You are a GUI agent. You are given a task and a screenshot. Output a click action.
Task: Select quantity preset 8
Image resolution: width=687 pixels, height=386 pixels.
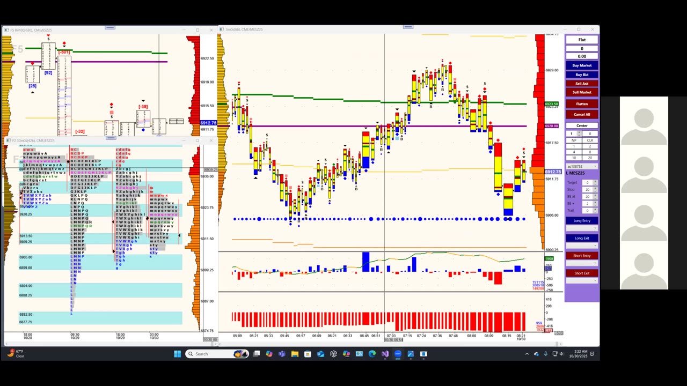[x=590, y=152]
